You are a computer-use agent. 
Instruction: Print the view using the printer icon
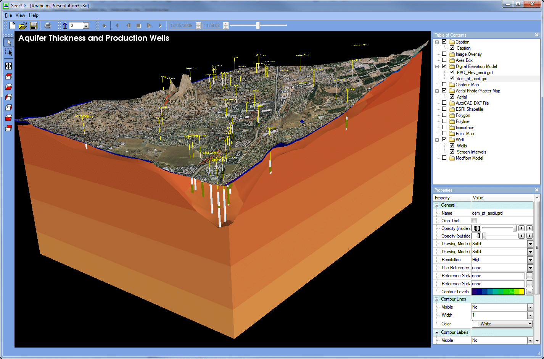coord(48,26)
